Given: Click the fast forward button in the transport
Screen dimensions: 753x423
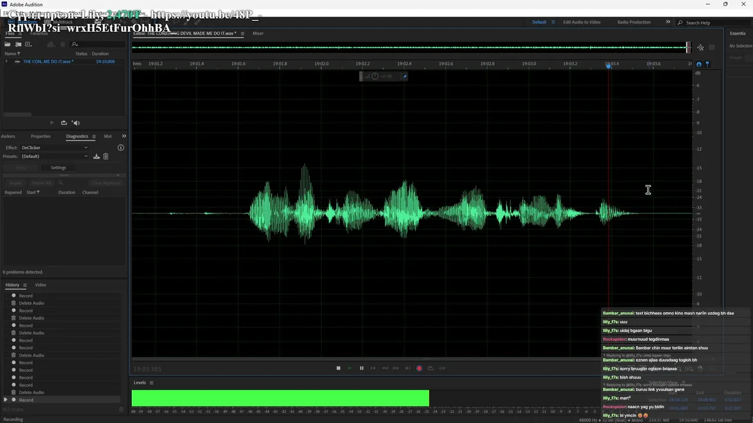Looking at the screenshot, I should click(x=396, y=368).
